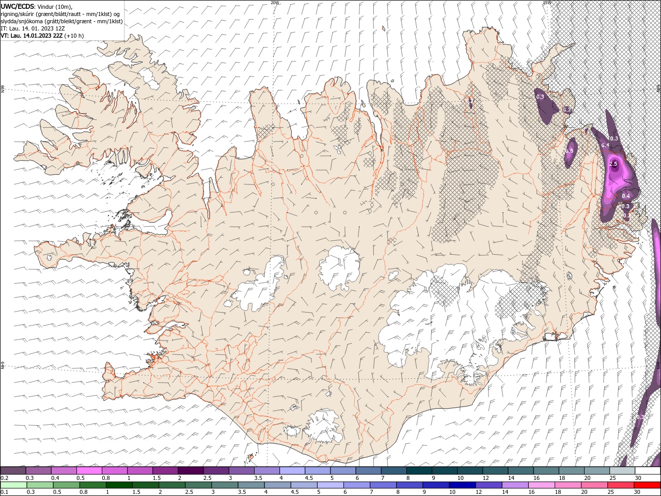
Task: Select the light periwinkle 4 swatch, upper legend row
Action: (x=292, y=470)
